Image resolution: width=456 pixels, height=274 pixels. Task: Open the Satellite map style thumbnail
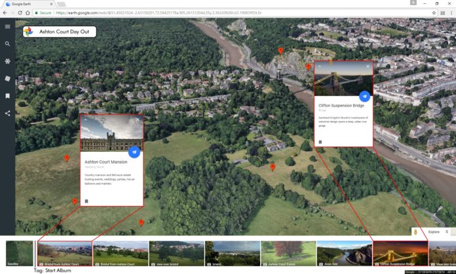tap(20, 254)
